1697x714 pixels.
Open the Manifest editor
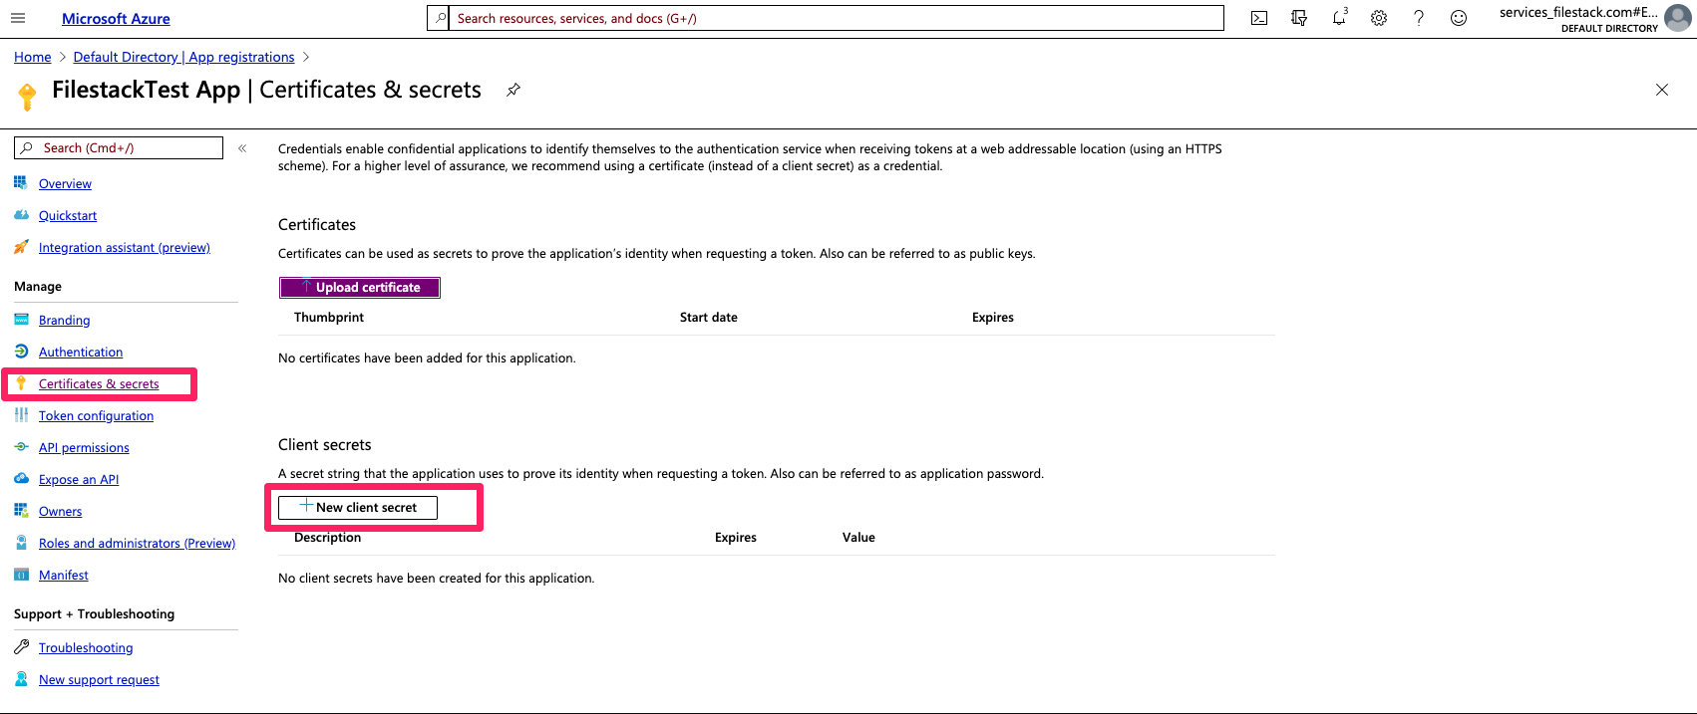[x=64, y=576]
